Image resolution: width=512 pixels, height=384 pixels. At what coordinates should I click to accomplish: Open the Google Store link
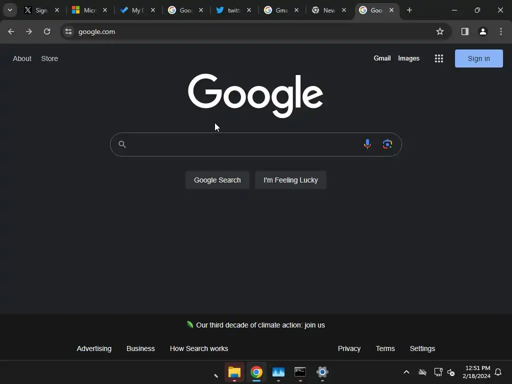[49, 58]
